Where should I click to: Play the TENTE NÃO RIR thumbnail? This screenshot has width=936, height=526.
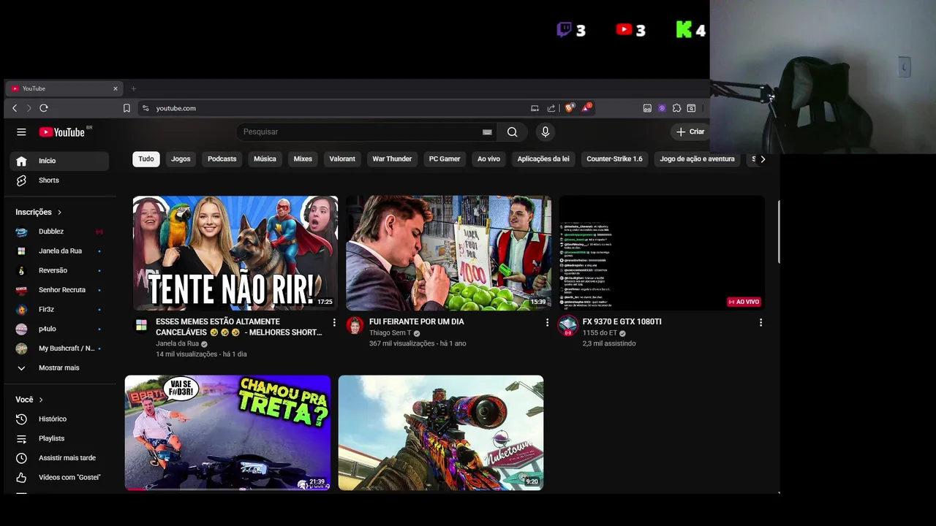pyautogui.click(x=235, y=253)
